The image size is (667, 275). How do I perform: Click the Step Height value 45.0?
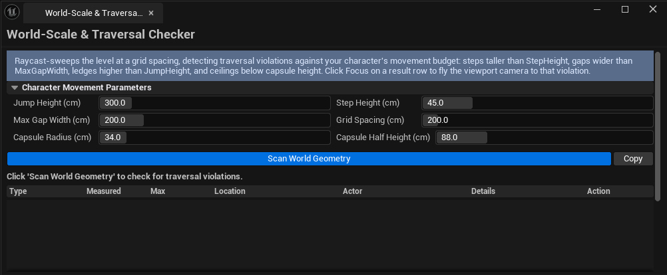point(537,103)
